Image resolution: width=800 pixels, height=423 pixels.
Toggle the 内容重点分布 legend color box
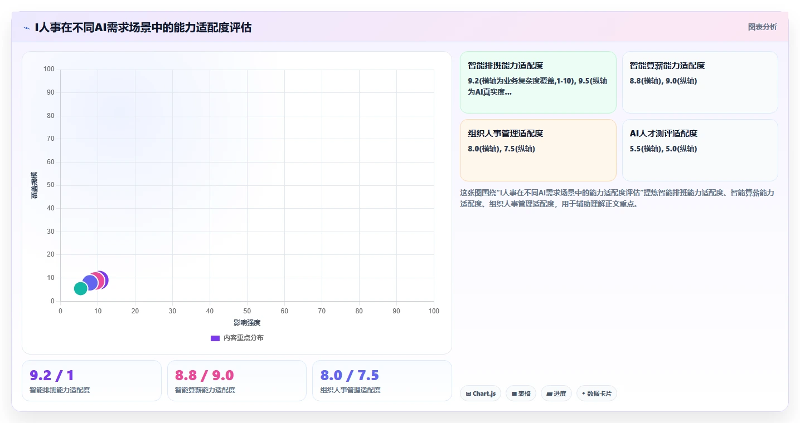click(215, 338)
